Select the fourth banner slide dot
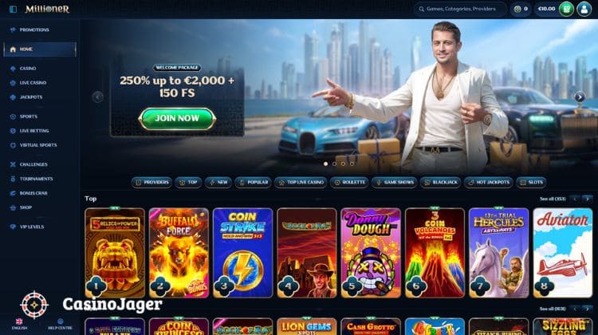The width and height of the screenshot is (598, 335). tap(352, 164)
